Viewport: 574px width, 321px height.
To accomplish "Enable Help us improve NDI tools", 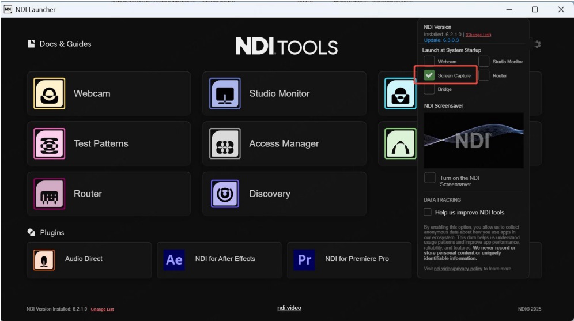I will point(428,212).
